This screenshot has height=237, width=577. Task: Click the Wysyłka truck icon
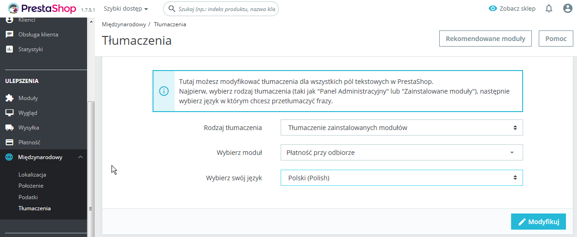click(x=9, y=128)
